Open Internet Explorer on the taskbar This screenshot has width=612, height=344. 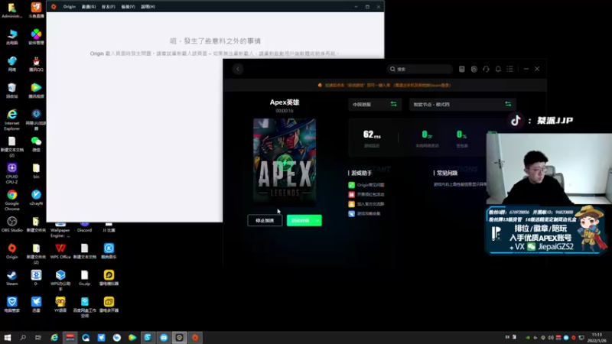[x=54, y=338]
